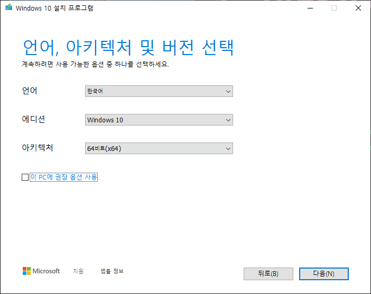Click the 에디션 field label

click(x=33, y=119)
